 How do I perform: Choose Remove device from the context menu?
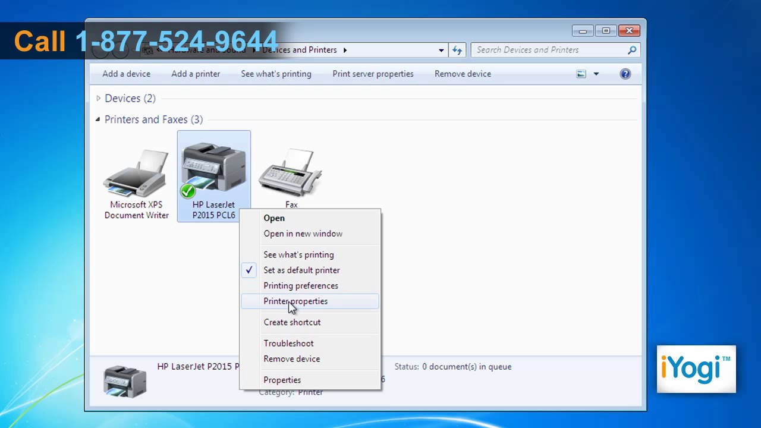point(310,358)
